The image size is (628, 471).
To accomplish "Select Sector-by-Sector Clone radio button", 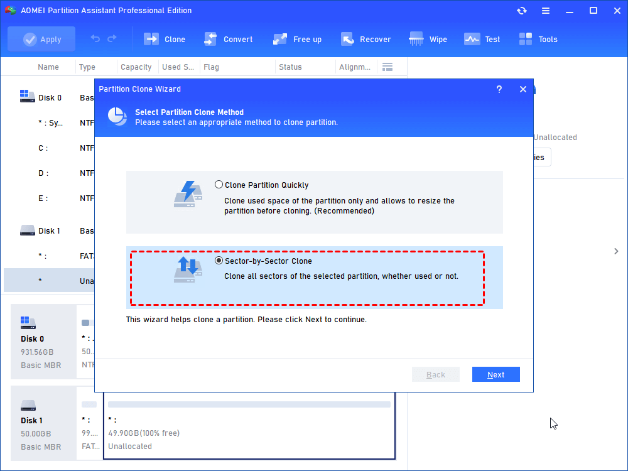I will pyautogui.click(x=219, y=261).
